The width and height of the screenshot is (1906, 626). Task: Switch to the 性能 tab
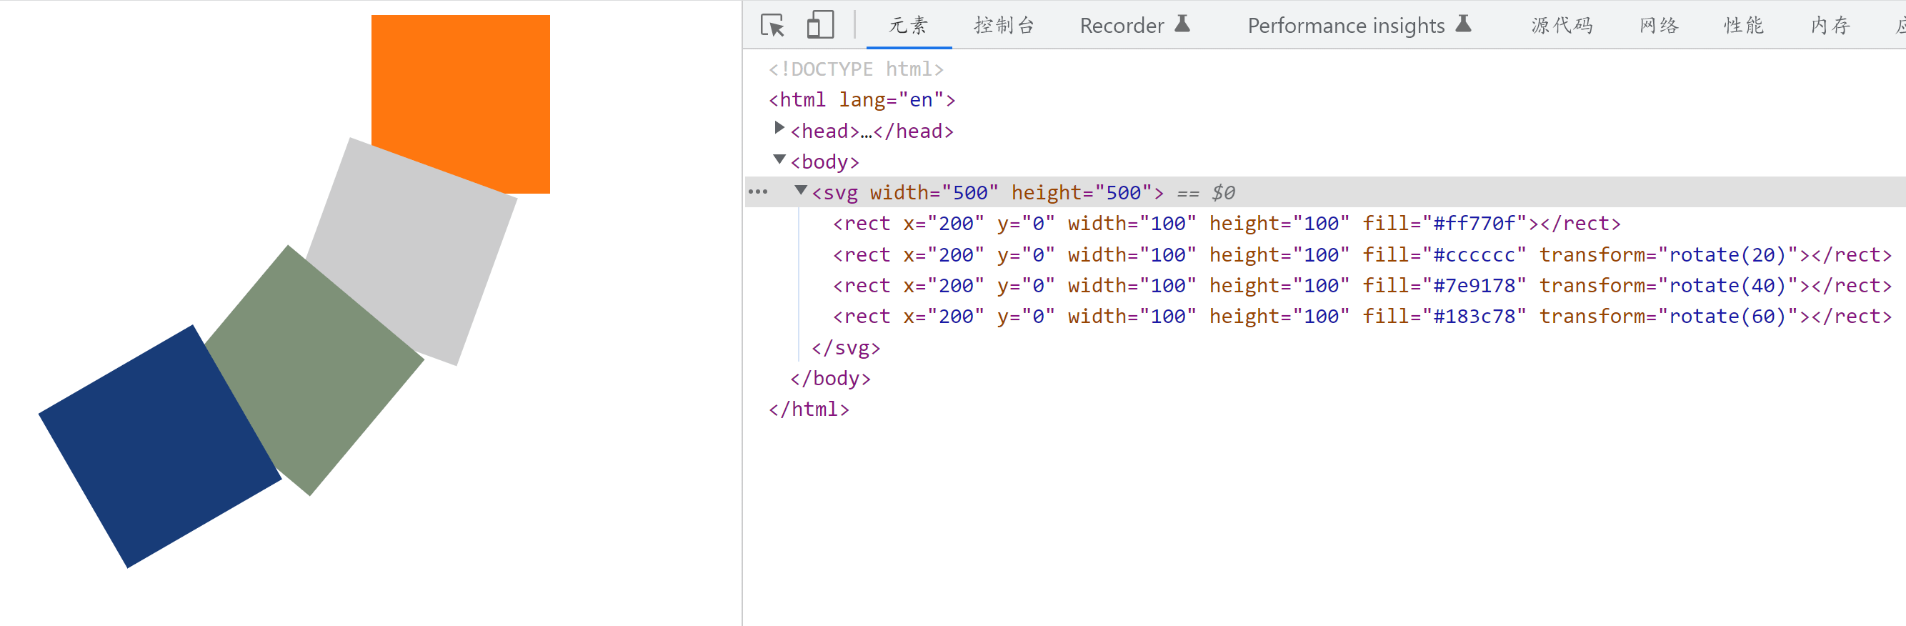click(x=1743, y=26)
